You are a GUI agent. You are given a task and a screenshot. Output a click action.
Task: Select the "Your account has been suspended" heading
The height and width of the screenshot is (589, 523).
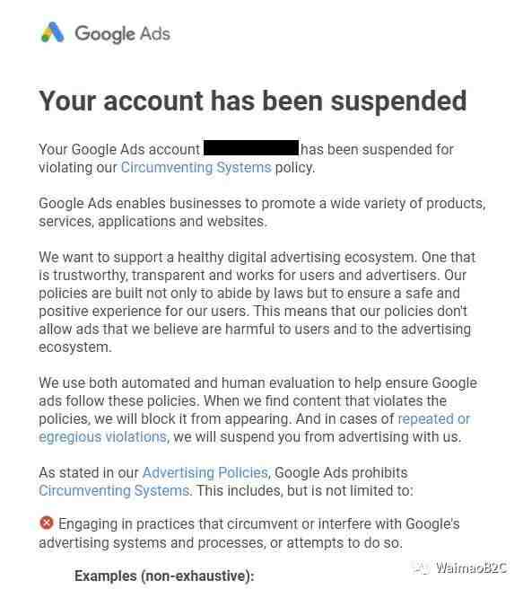click(x=253, y=101)
